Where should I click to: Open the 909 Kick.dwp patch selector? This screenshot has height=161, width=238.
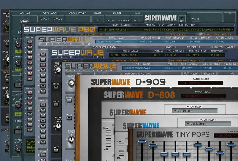(143, 68)
